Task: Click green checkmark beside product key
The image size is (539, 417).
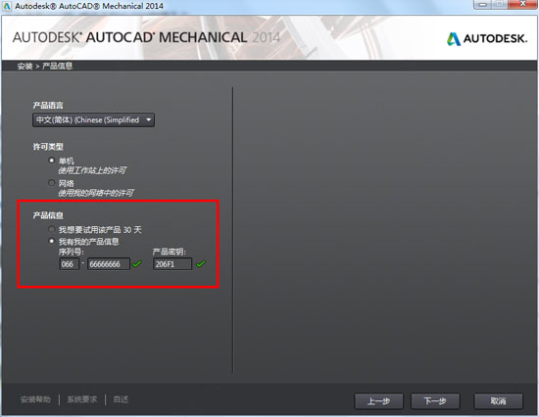Action: (201, 263)
